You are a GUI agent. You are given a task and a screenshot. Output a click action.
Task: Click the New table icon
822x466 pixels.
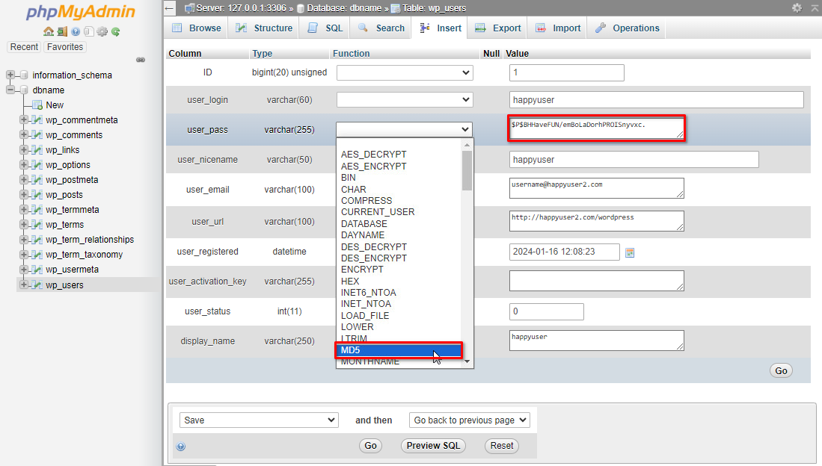point(37,105)
